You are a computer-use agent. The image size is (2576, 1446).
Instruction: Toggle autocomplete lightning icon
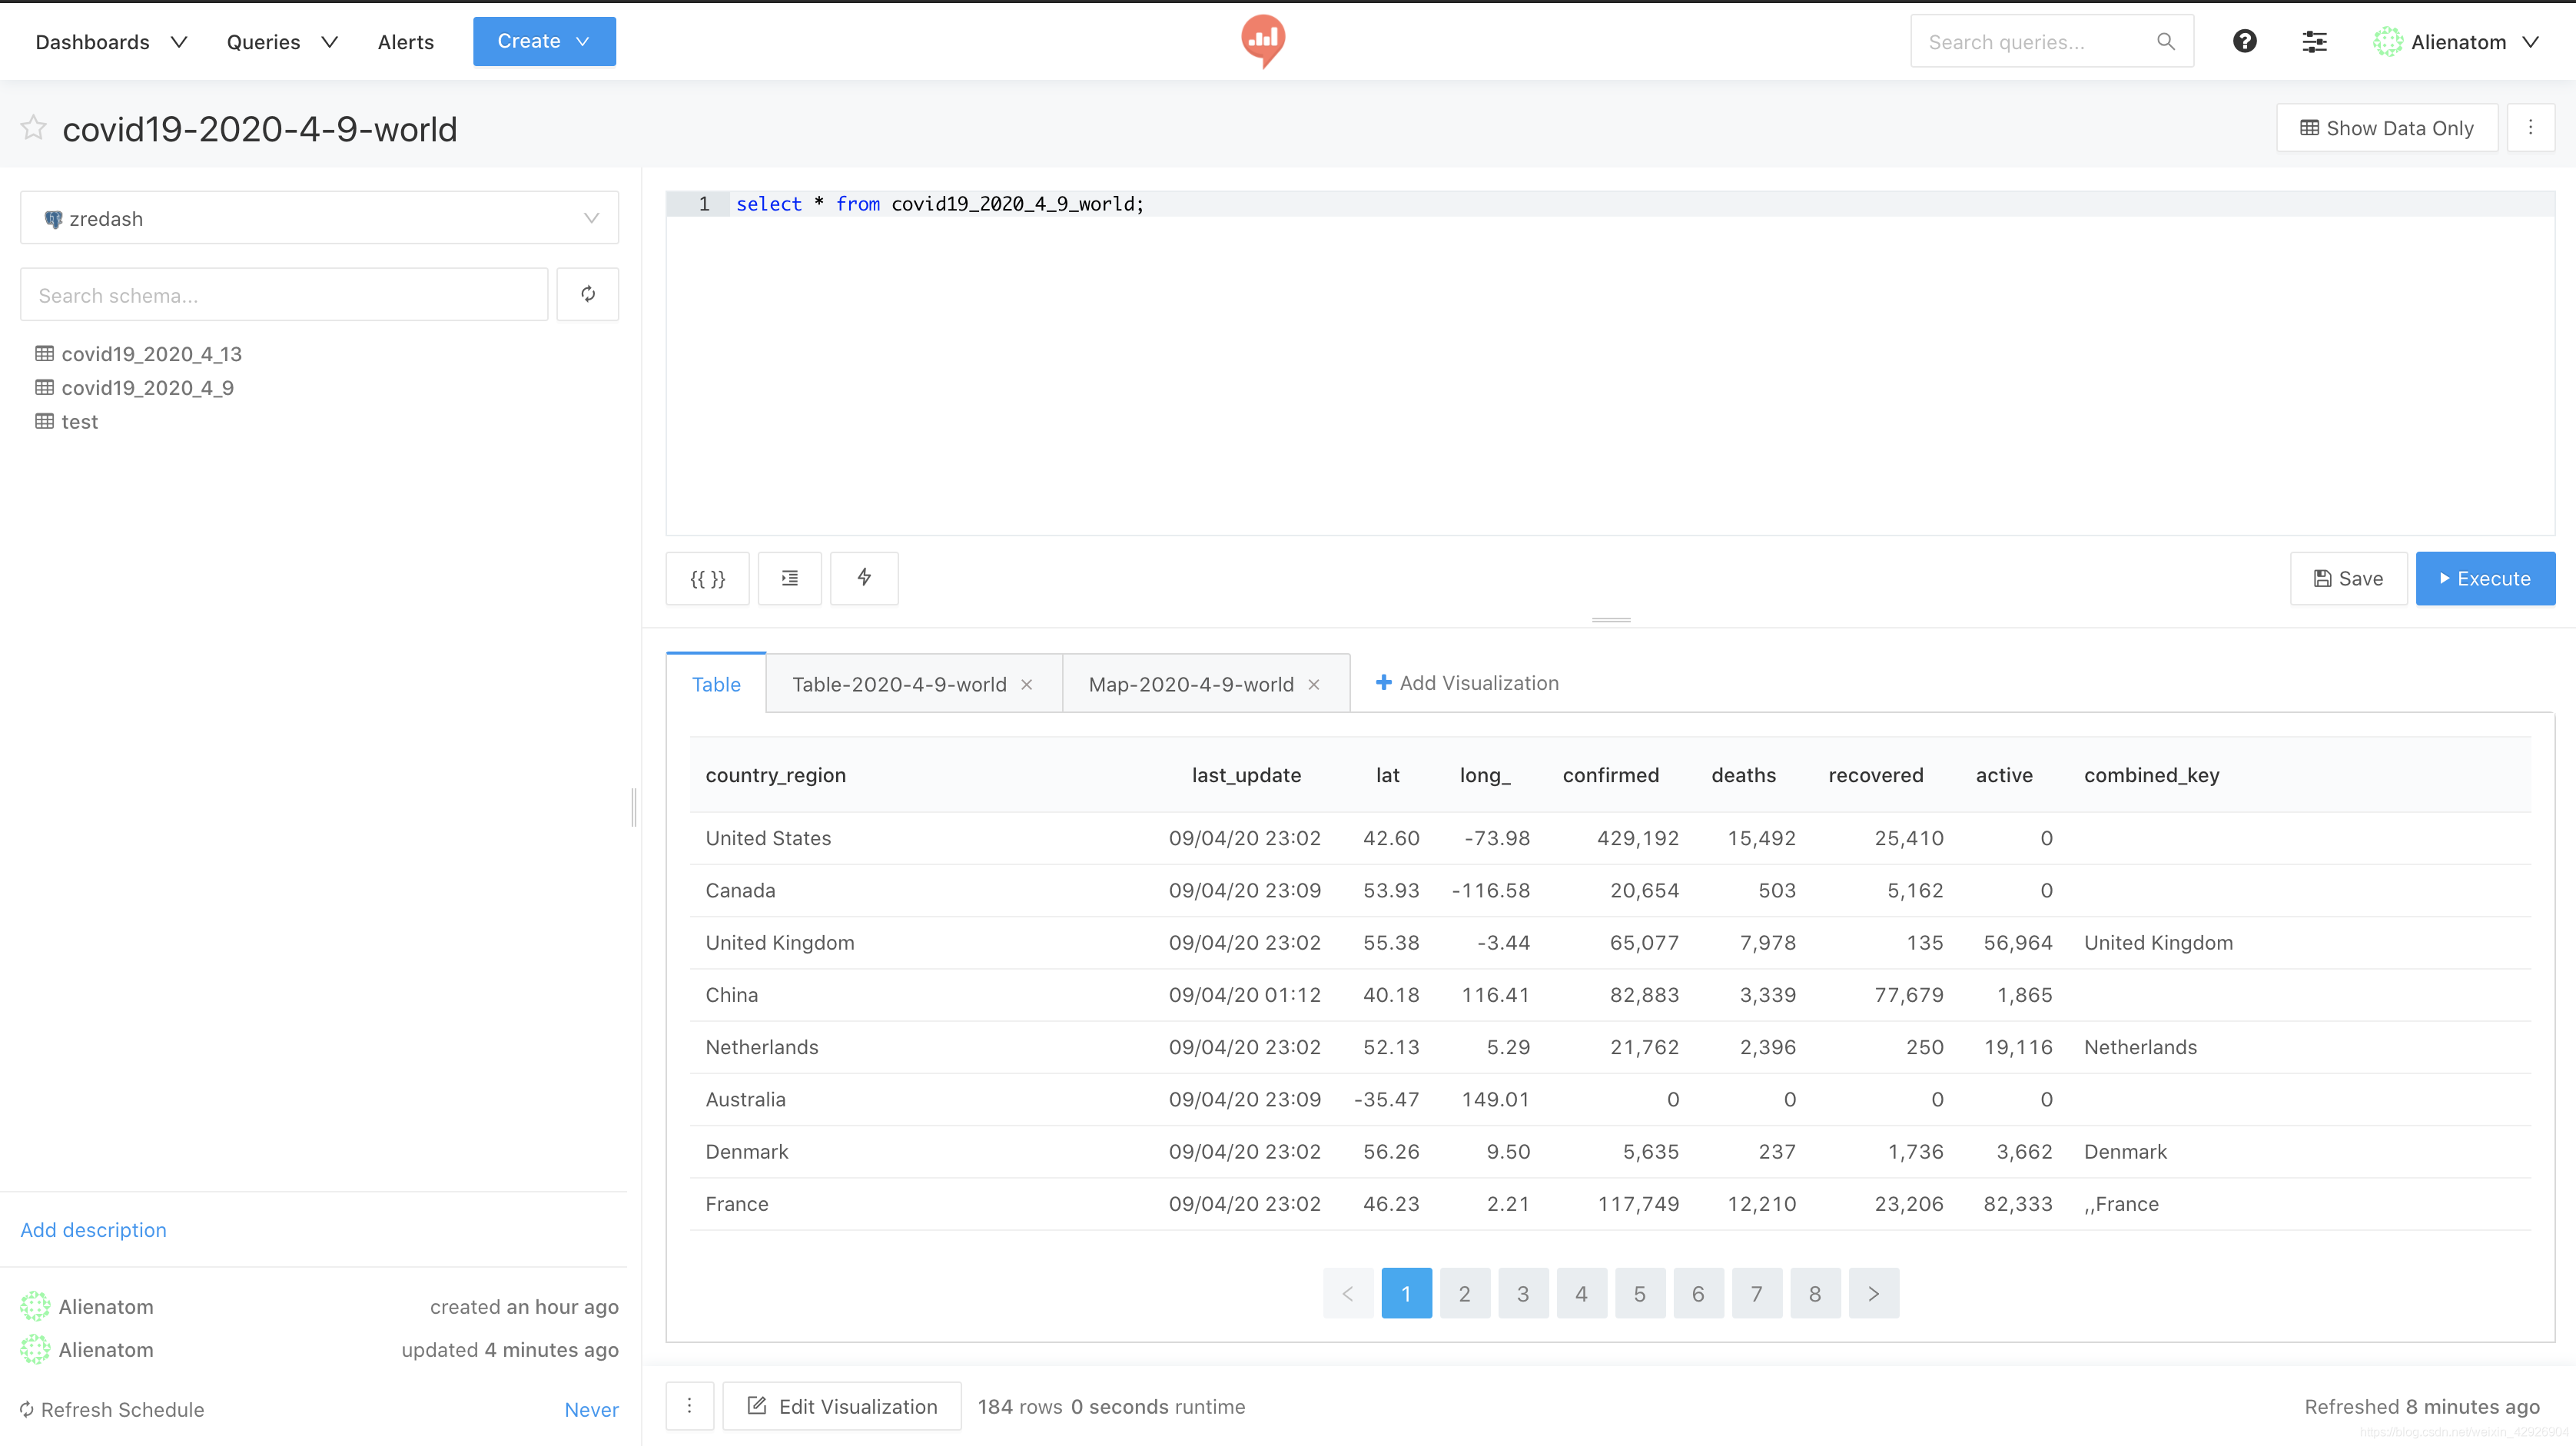pyautogui.click(x=864, y=578)
